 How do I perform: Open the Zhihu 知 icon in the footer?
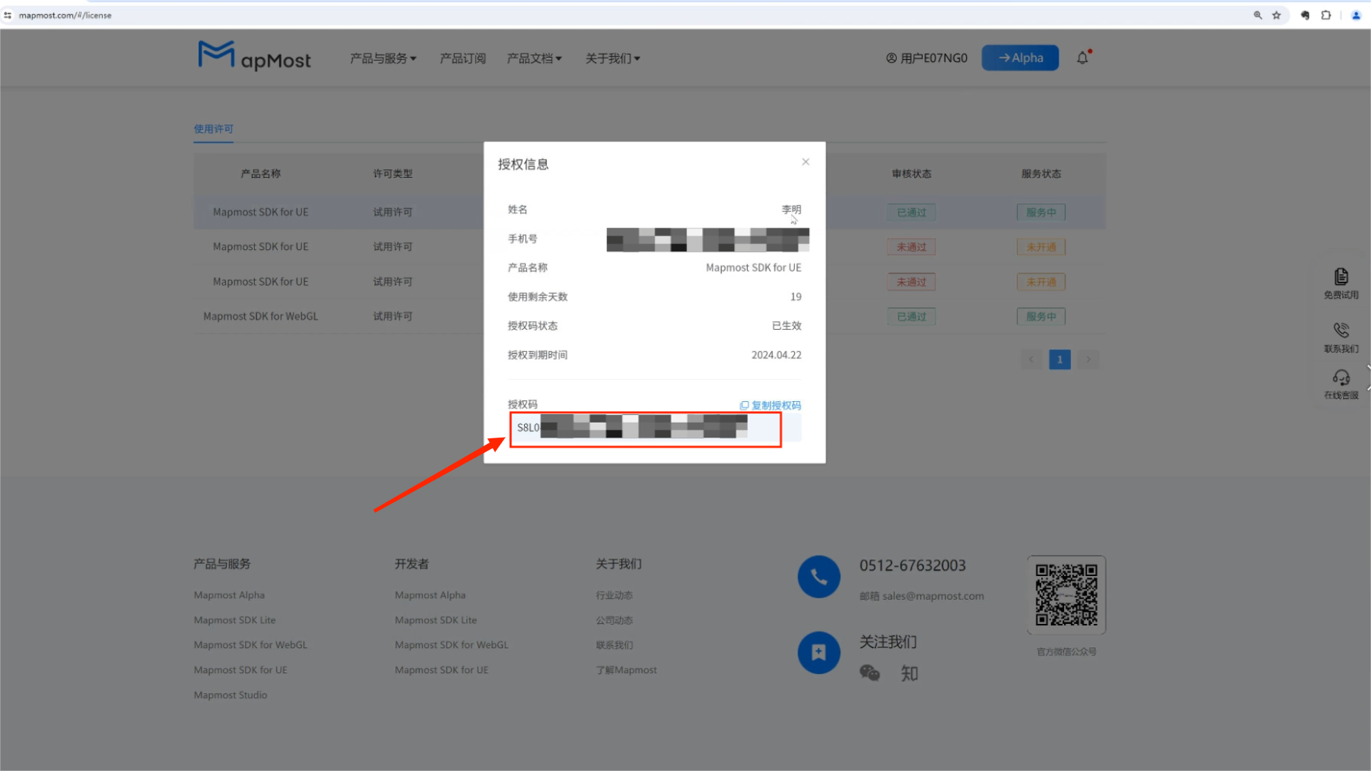click(x=909, y=673)
